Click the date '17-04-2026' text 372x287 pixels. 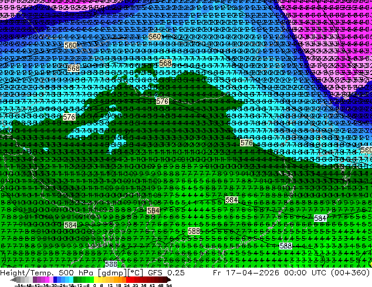point(252,272)
